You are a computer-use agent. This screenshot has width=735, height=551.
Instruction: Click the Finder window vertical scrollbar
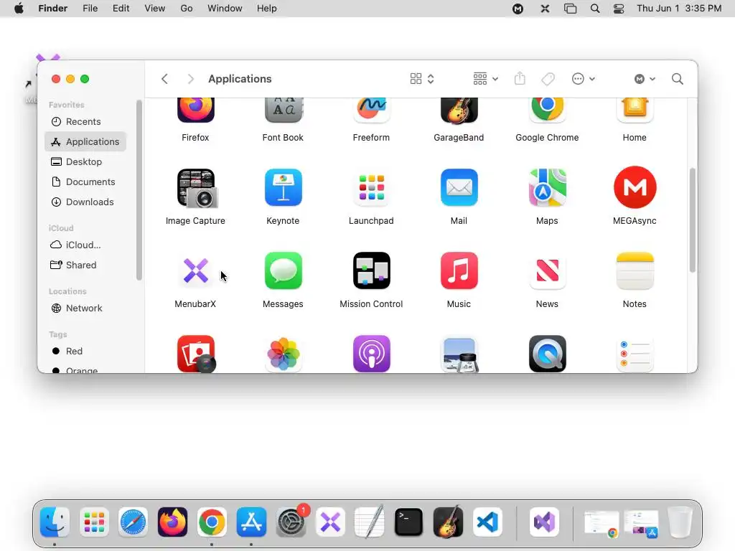pos(693,220)
